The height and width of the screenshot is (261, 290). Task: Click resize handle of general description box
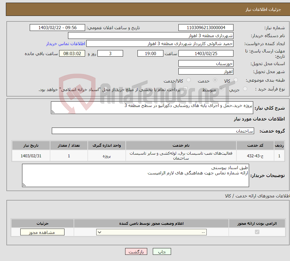coord(53,112)
